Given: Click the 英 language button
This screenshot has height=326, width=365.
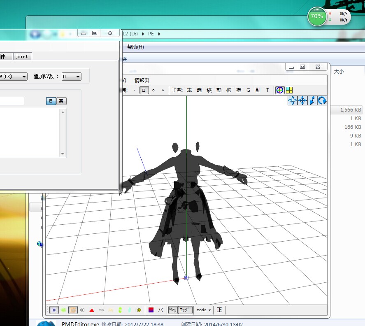Looking at the screenshot, I should pyautogui.click(x=61, y=101).
